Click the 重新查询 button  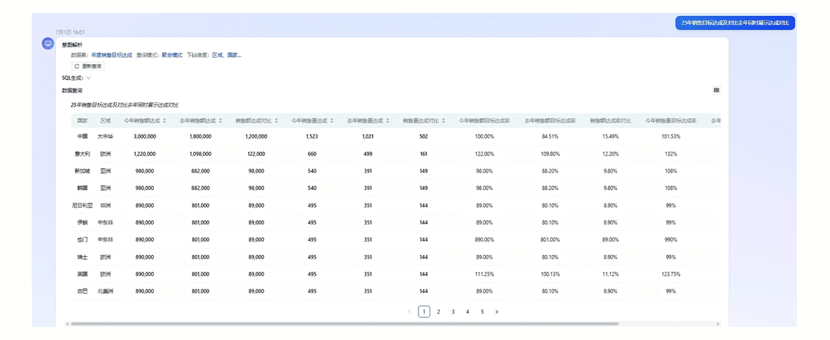click(88, 66)
